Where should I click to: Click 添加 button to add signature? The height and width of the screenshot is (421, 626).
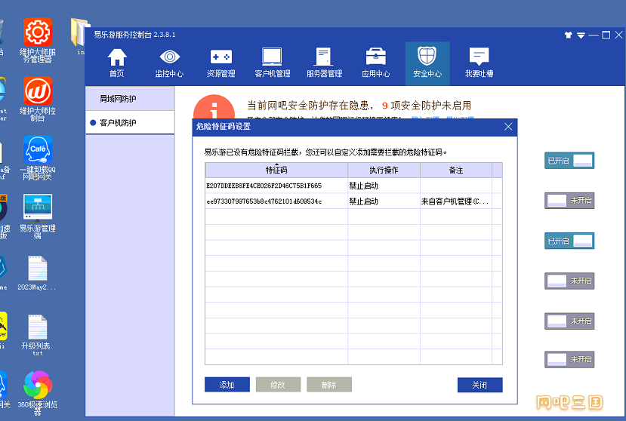[x=227, y=385]
